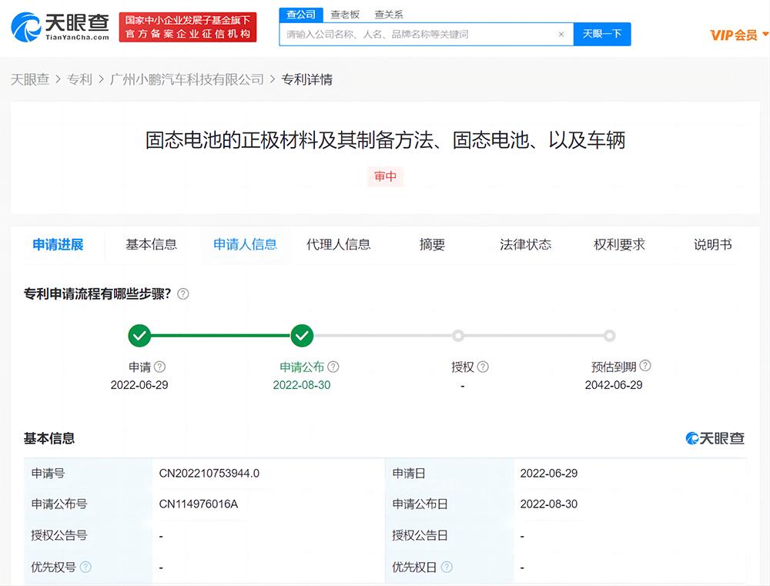
Task: Select the 查关系 search mode tab
Action: click(x=389, y=15)
